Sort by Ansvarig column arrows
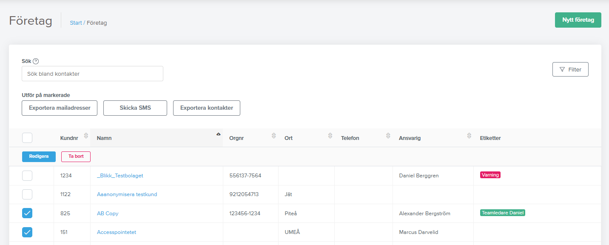This screenshot has width=609, height=245. click(x=469, y=136)
